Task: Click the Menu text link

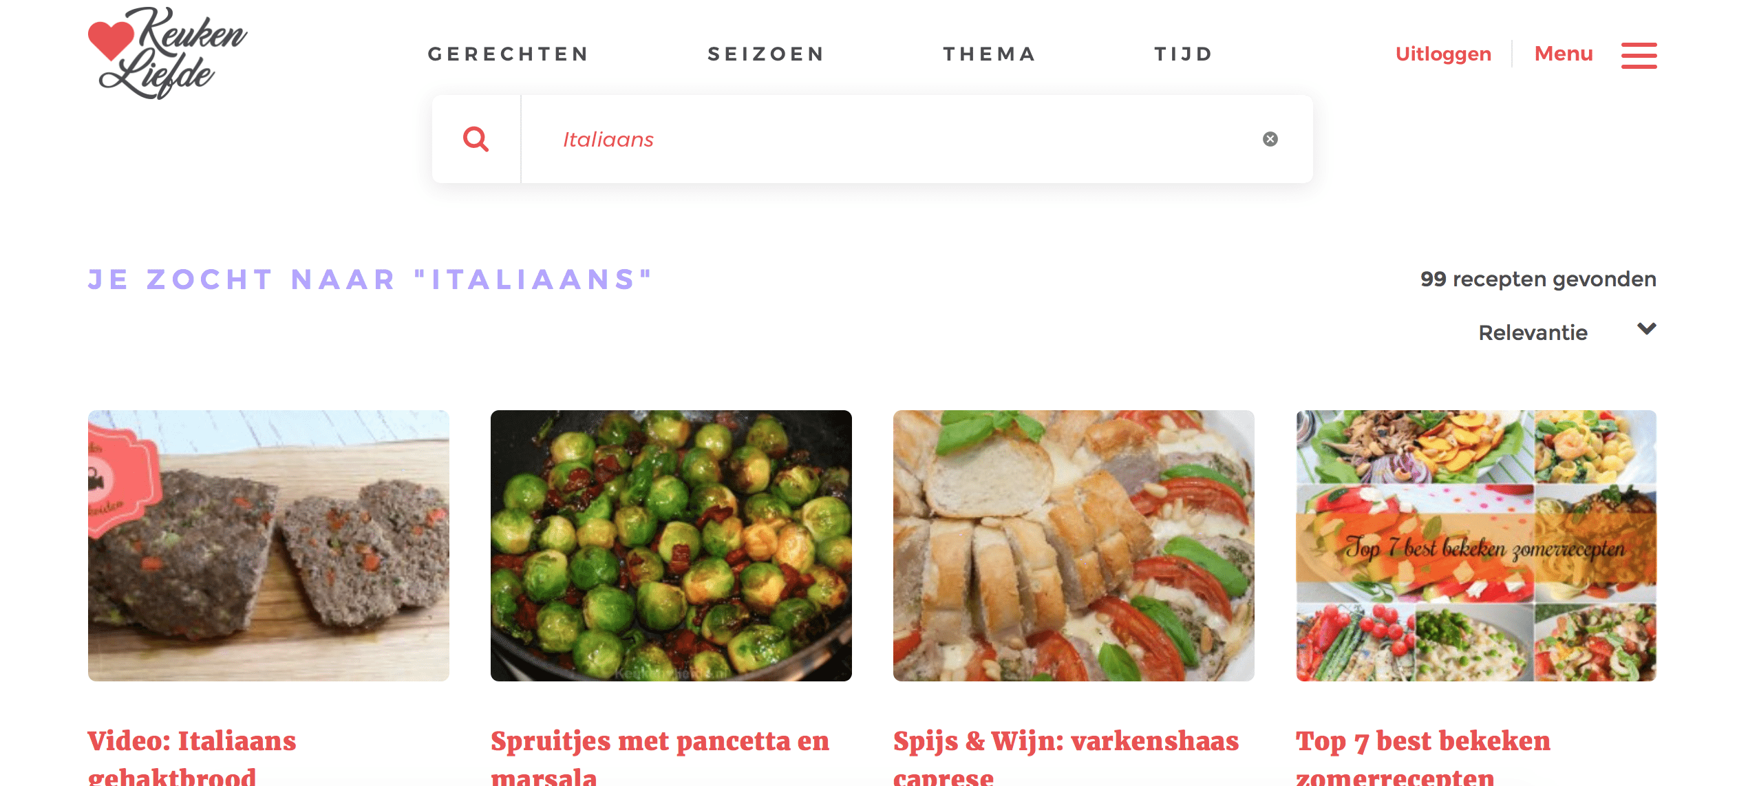Action: click(x=1564, y=54)
